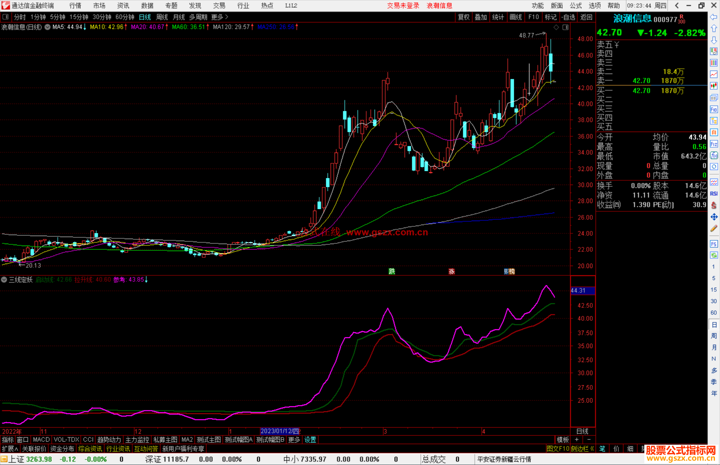Select the pencil drawing tool icon
The width and height of the screenshot is (720, 465).
714,229
